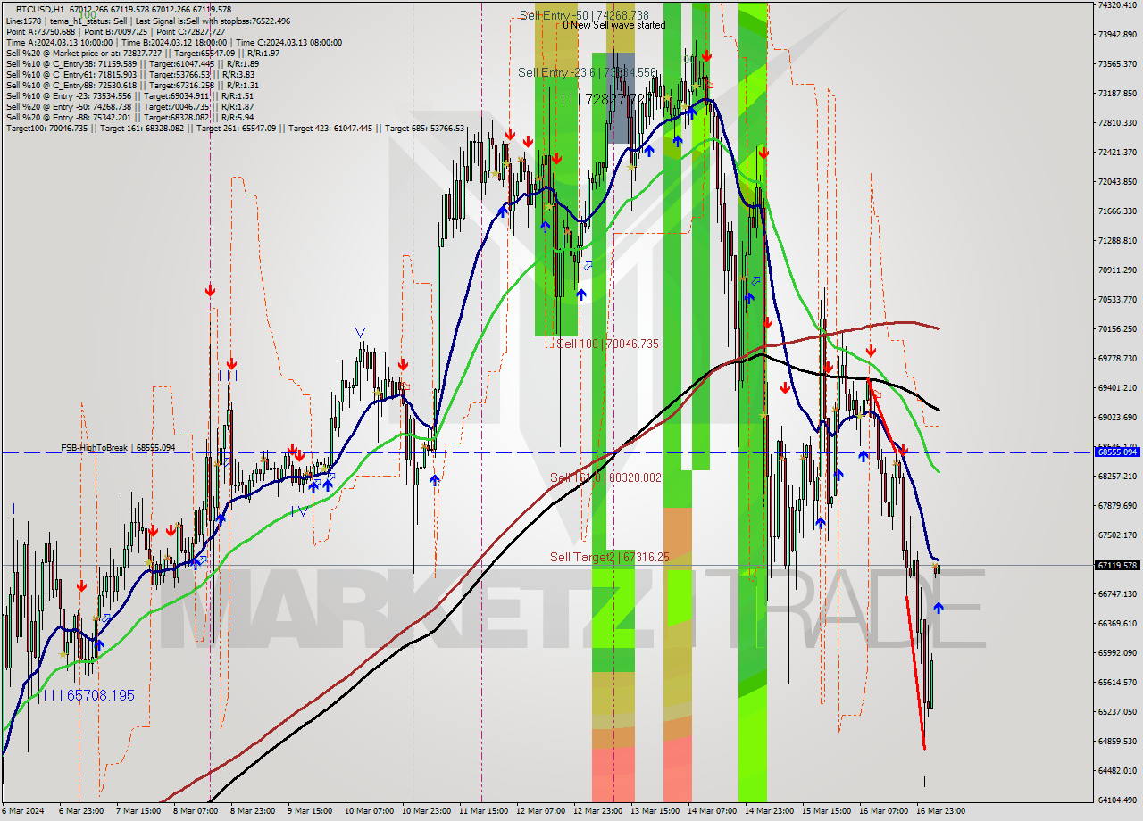Click the '0 New Sell wave started' text
Screen dimensions: 1143x821
tap(613, 25)
